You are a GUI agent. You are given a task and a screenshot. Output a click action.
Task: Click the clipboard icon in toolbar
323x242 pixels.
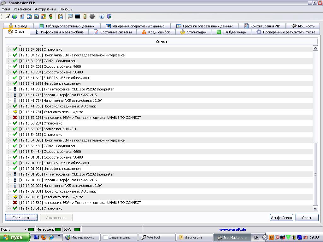(61, 16)
